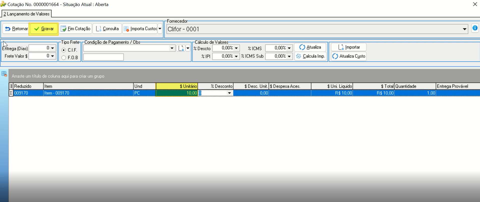The image size is (480, 202).
Task: Click the Und column header
Action: tap(144, 86)
